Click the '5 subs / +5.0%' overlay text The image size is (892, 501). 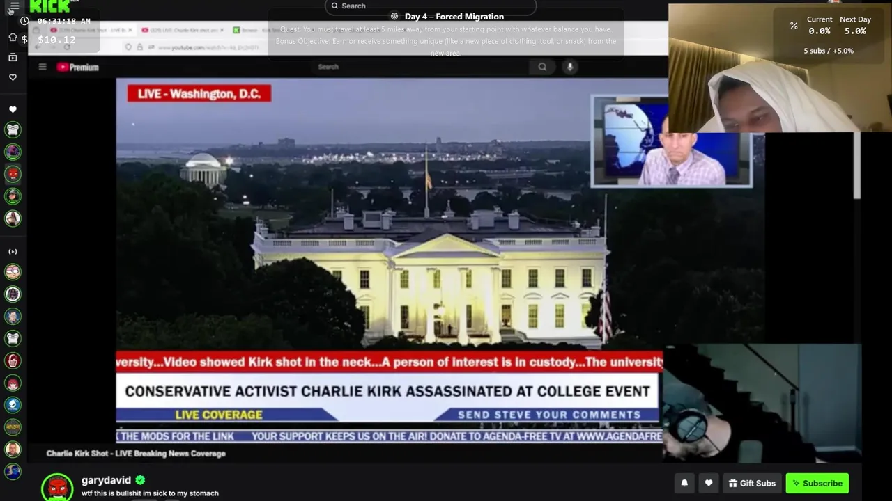[x=829, y=51]
